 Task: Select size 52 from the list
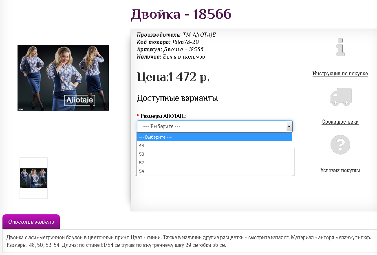tap(214, 163)
